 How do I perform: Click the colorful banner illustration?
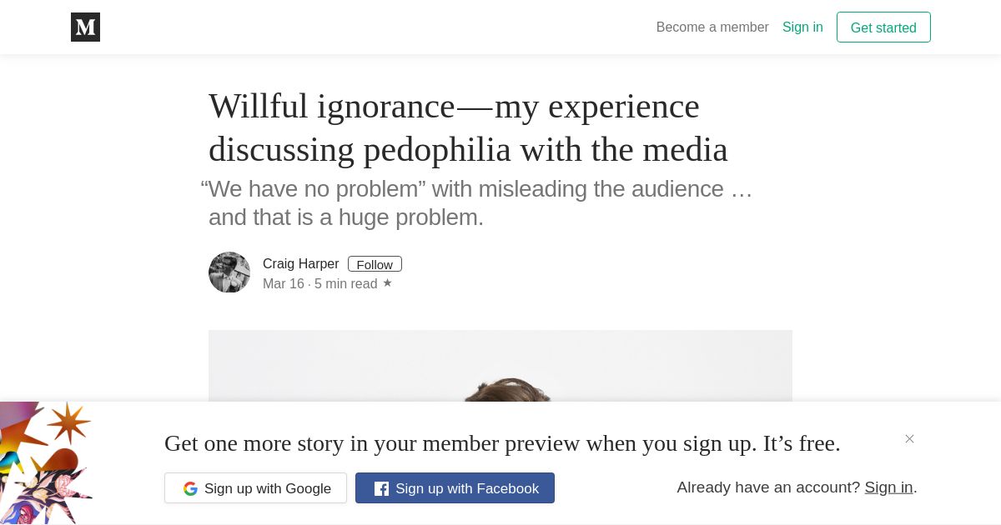[46, 463]
